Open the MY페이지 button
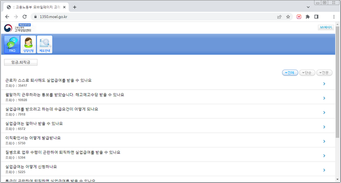 (x=326, y=27)
